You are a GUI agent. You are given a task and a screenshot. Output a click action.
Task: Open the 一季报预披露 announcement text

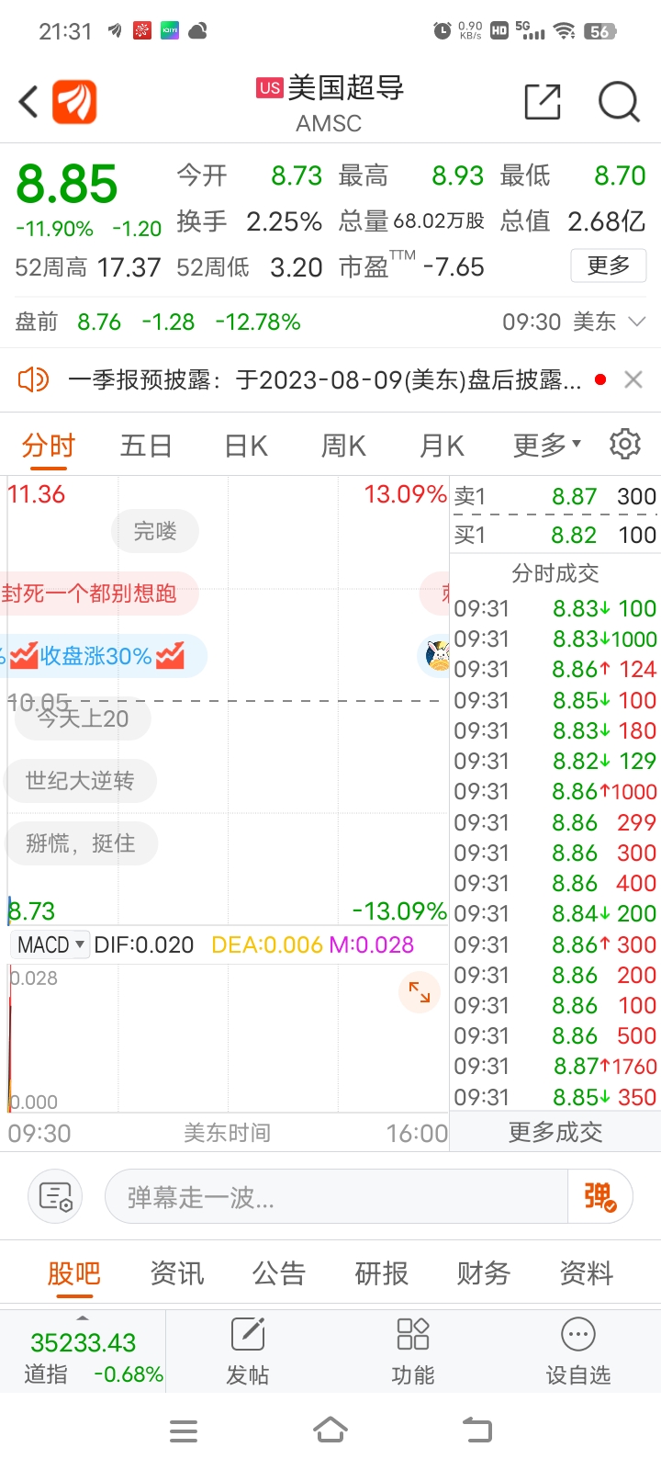pos(324,379)
